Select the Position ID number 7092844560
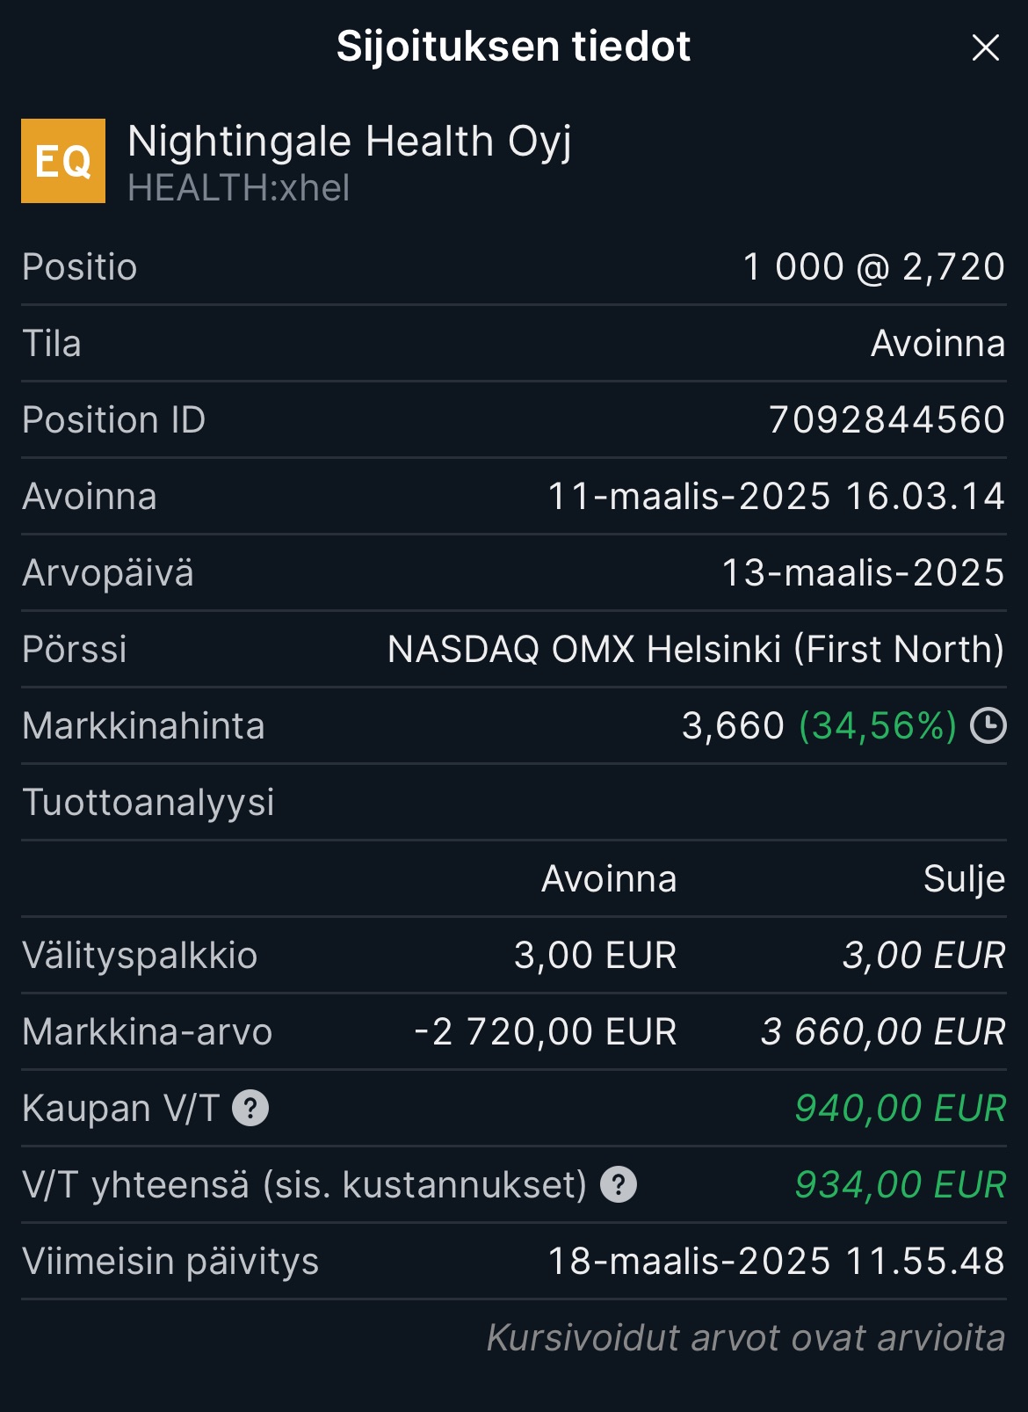The height and width of the screenshot is (1412, 1028). (x=887, y=420)
